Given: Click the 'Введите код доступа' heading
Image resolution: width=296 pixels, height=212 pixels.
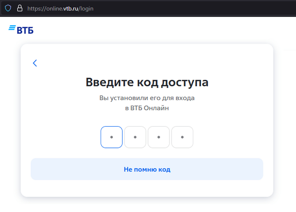Looking at the screenshot, I should (147, 82).
